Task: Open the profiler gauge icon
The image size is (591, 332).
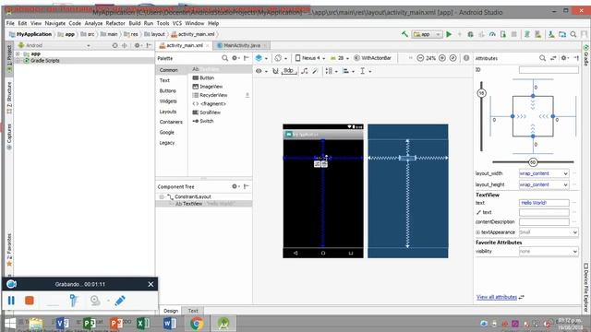Action: [x=492, y=34]
